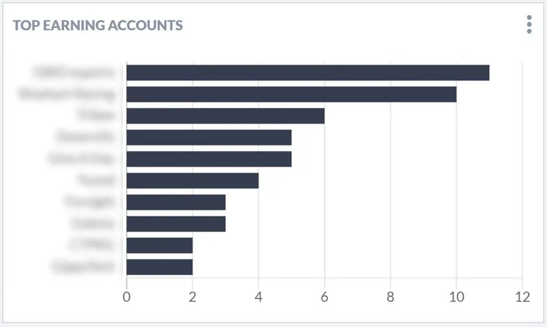This screenshot has width=547, height=327.
Task: Click the second-to-last bar with value 2
Action: [x=159, y=245]
